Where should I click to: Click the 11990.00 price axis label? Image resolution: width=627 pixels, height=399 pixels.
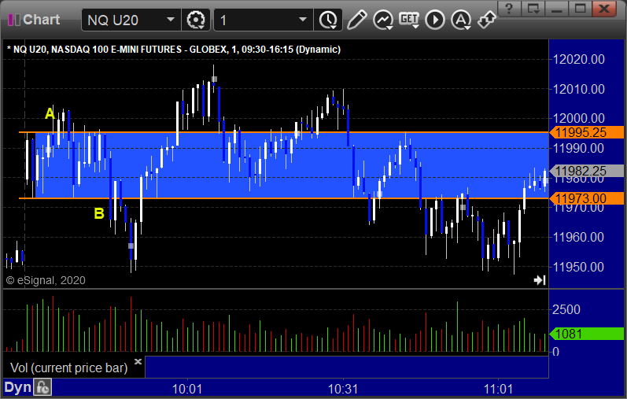578,148
